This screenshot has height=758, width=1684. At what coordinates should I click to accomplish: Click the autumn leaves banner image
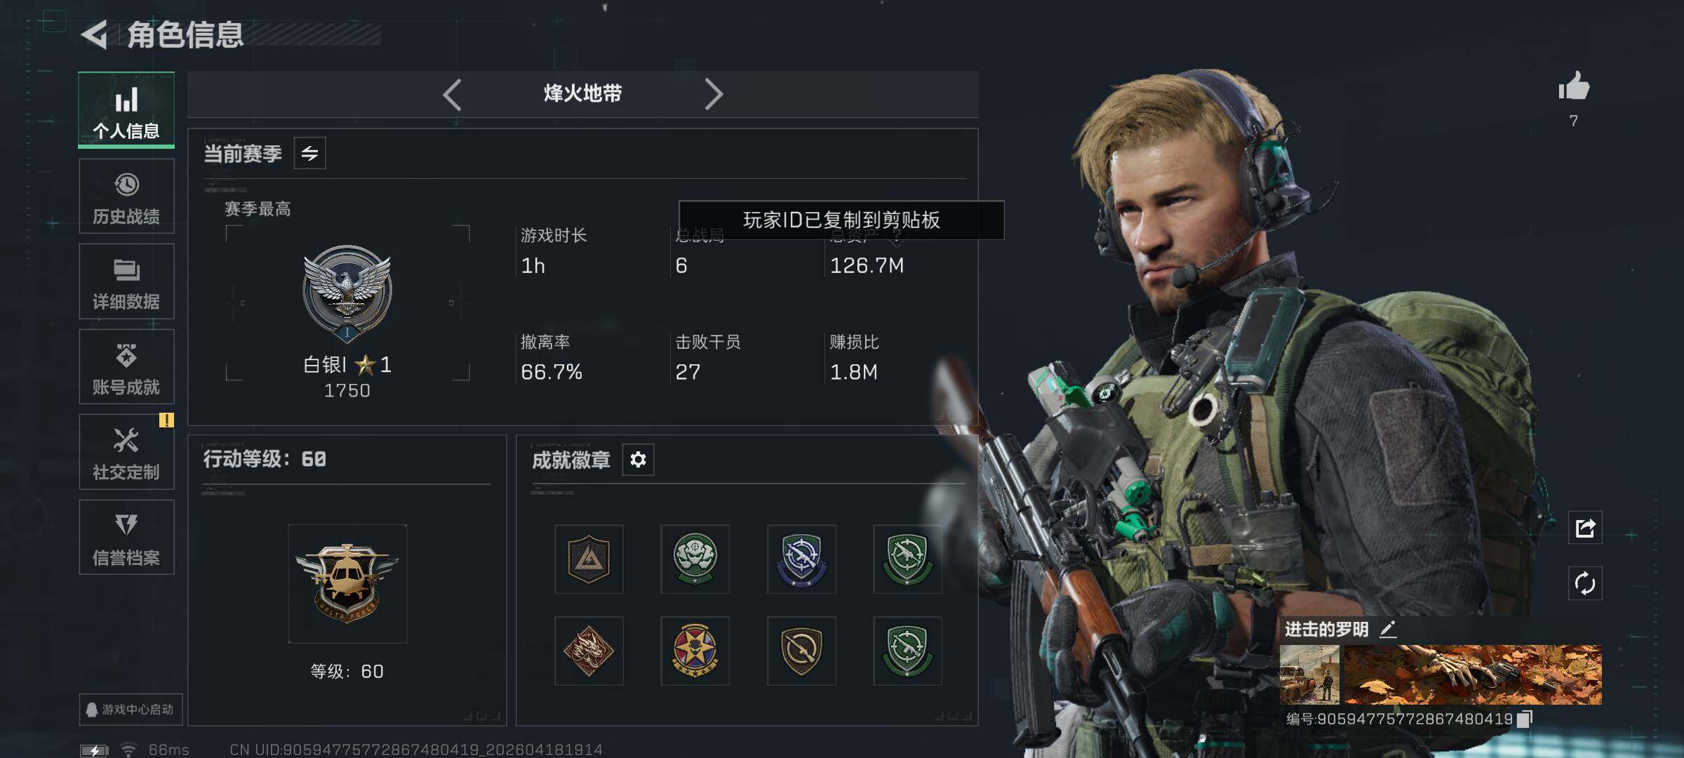1473,674
